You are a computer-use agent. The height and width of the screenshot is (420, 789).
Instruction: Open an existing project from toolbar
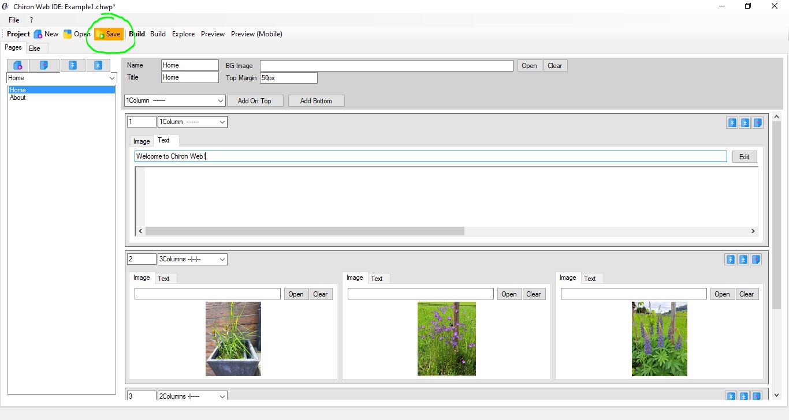77,34
